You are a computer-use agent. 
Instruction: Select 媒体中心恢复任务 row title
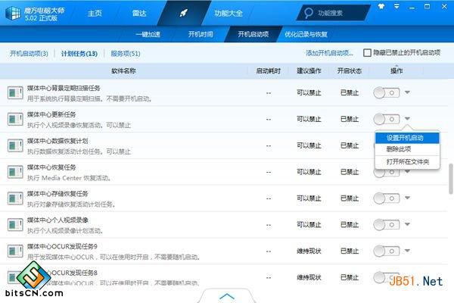pyautogui.click(x=51, y=167)
